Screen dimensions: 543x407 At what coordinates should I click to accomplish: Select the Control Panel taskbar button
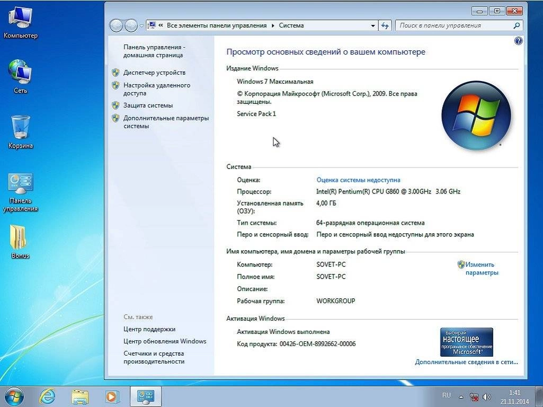(146, 396)
